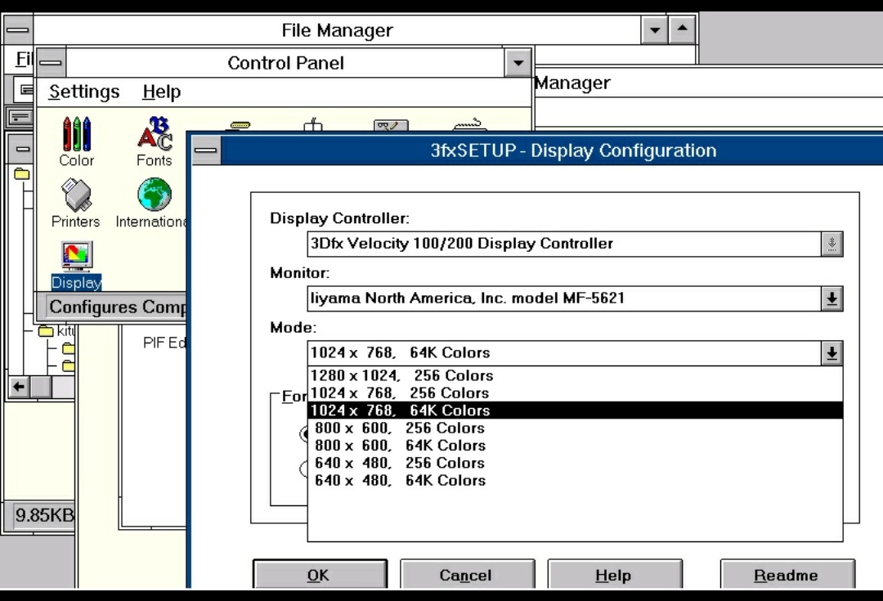The width and height of the screenshot is (883, 601).
Task: Click the highlighted Display icon in Control Panel
Action: pos(77,265)
